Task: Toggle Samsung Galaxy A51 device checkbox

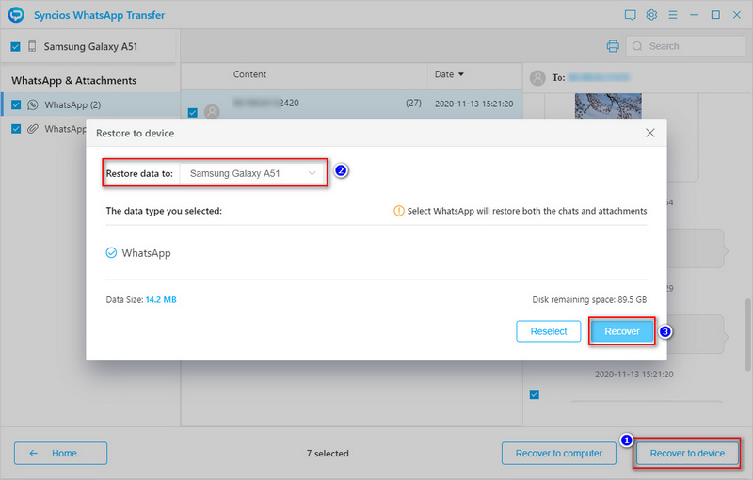Action: tap(15, 46)
